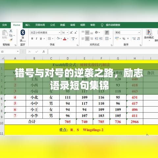
Task: Click the Decrease Indent icon
Action: click(96, 39)
